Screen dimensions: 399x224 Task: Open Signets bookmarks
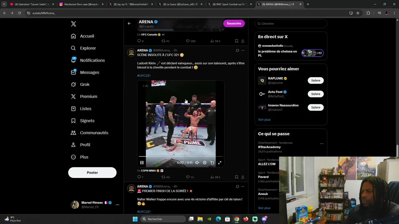coord(83,121)
